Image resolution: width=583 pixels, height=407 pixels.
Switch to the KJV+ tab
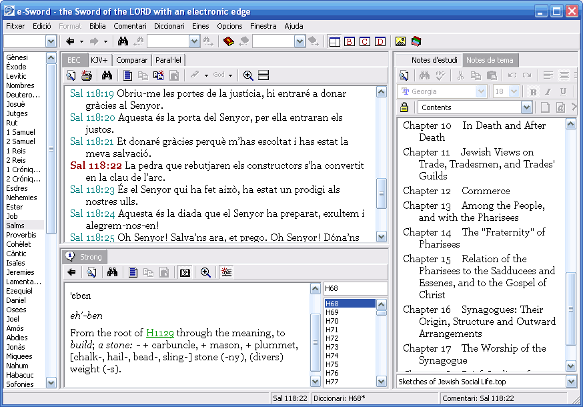(x=99, y=60)
